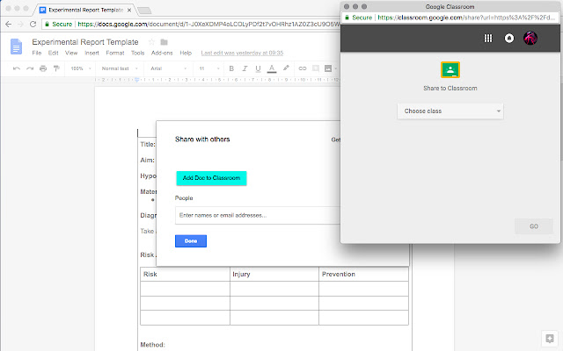563x351 pixels.
Task: Star the Experimental Report Template document
Action: [x=151, y=42]
